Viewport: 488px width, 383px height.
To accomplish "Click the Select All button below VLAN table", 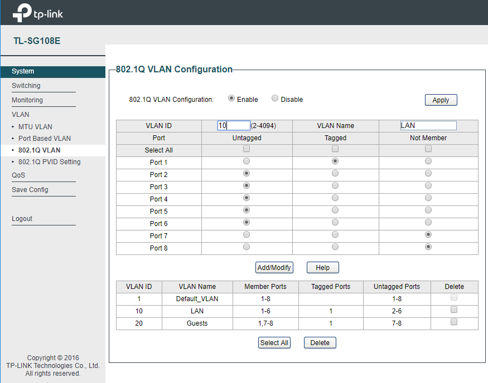I will 274,342.
